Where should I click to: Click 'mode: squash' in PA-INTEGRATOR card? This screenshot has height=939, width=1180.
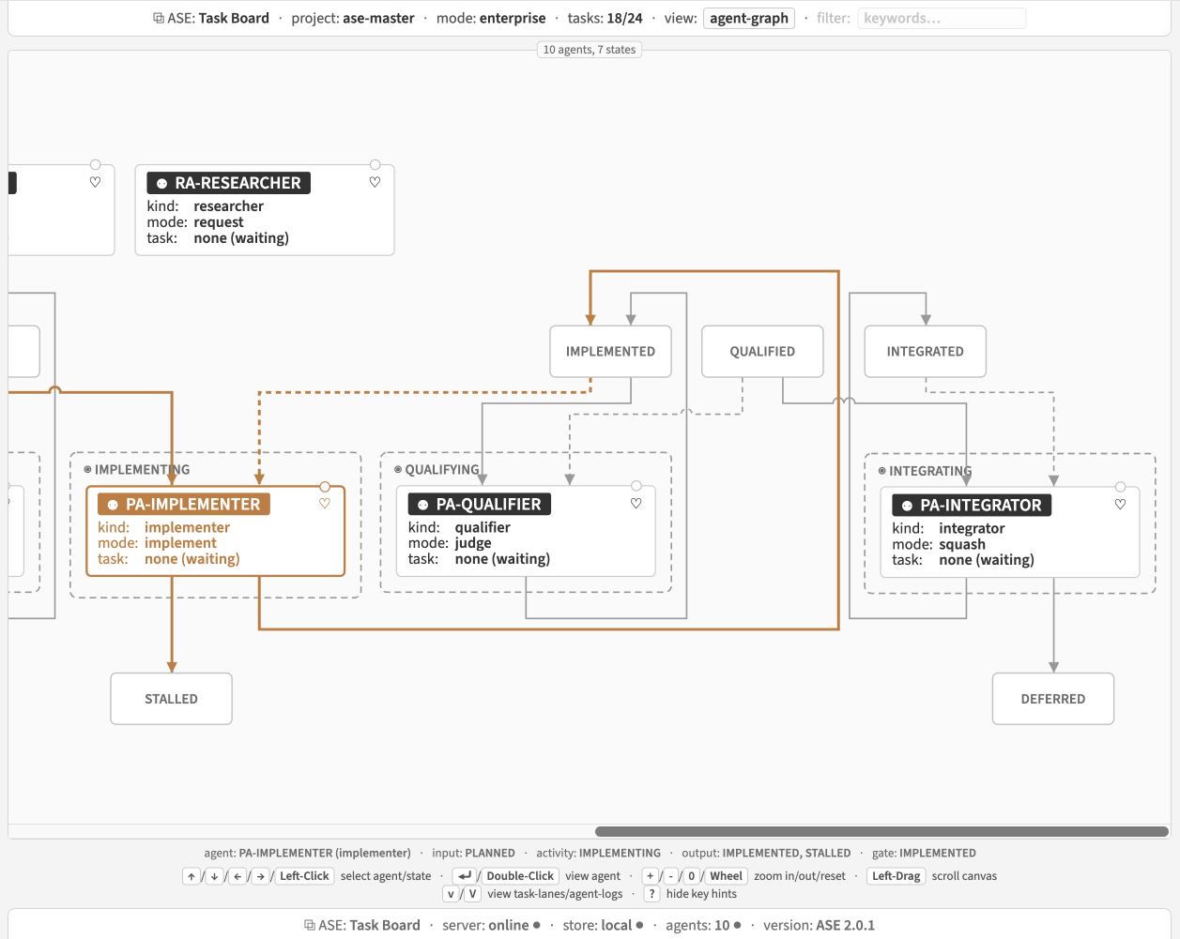939,544
